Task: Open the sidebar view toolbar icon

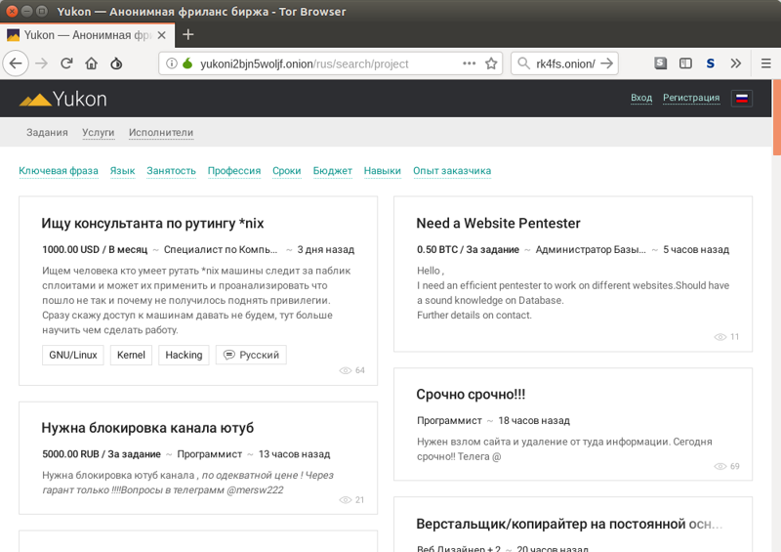Action: tap(685, 64)
